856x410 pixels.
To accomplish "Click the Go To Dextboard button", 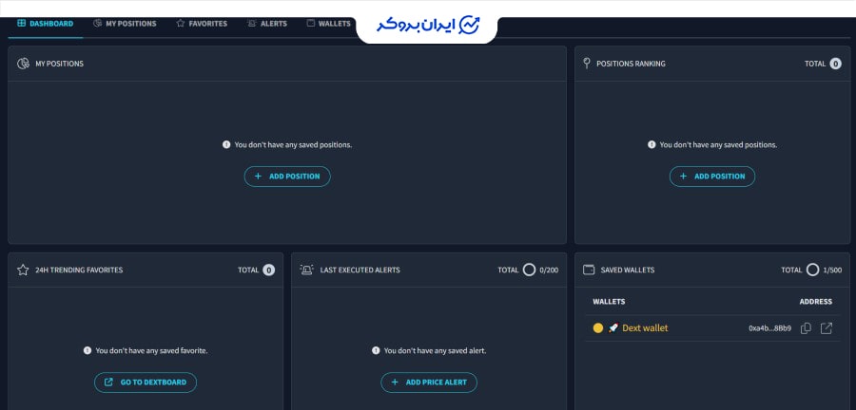I will (146, 382).
